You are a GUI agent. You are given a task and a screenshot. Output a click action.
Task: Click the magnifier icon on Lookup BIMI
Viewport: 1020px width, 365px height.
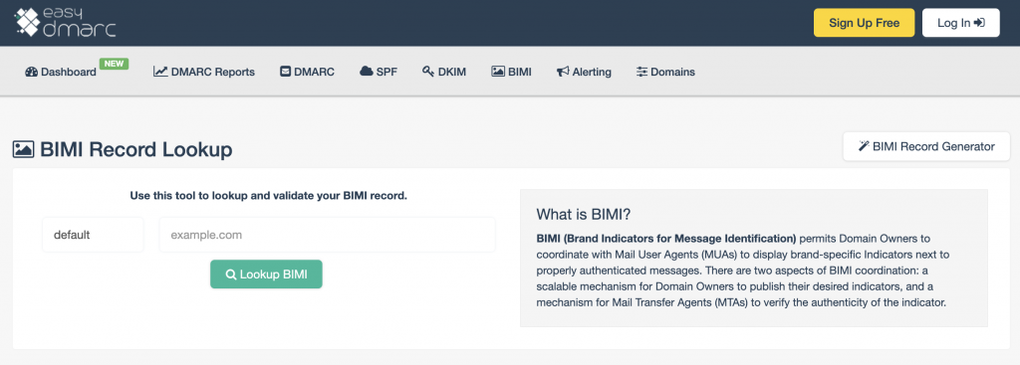pyautogui.click(x=230, y=274)
